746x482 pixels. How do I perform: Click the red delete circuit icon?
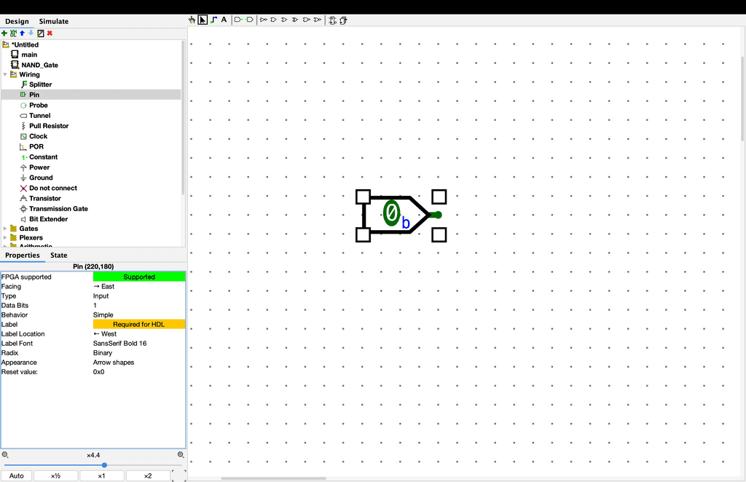point(50,33)
